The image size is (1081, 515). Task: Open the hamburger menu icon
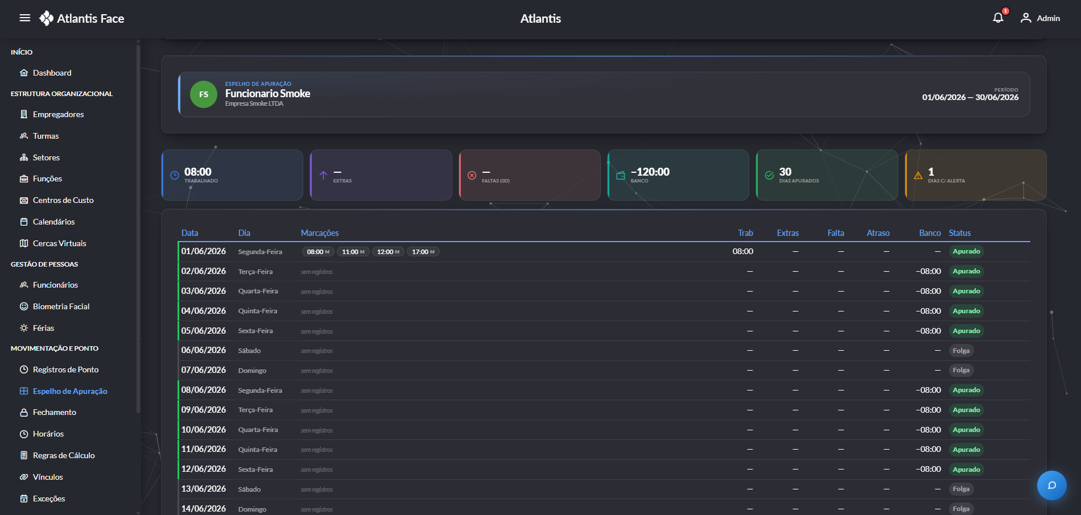[x=24, y=18]
